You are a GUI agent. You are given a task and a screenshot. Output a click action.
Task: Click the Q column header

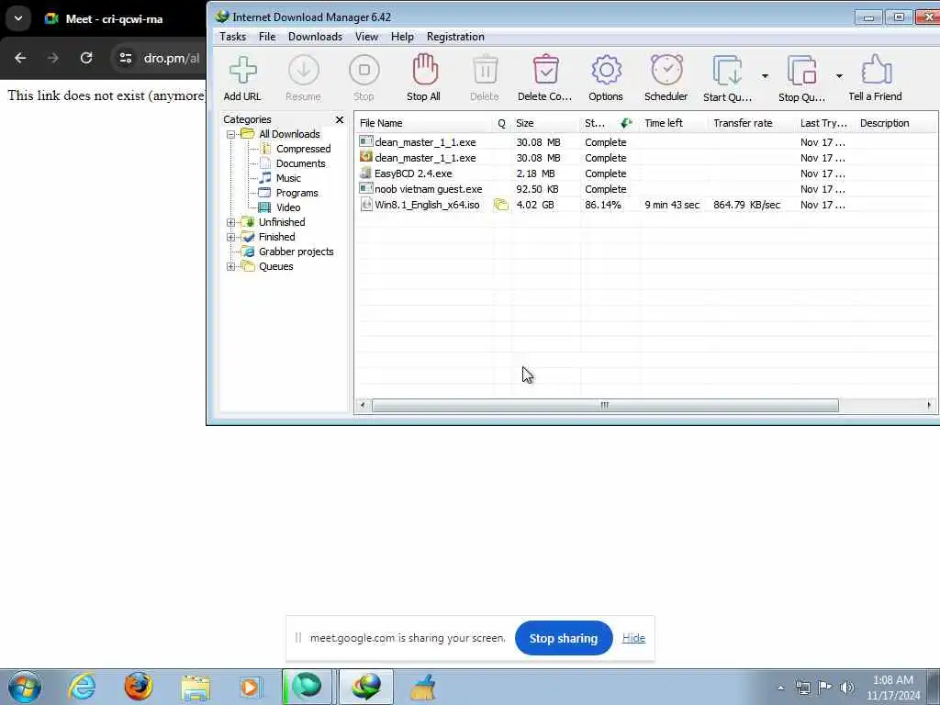click(x=502, y=123)
